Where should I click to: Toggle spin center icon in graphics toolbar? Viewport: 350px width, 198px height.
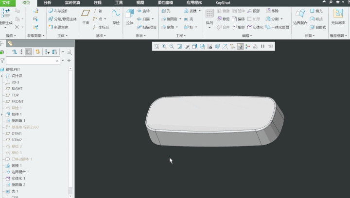tap(247, 46)
